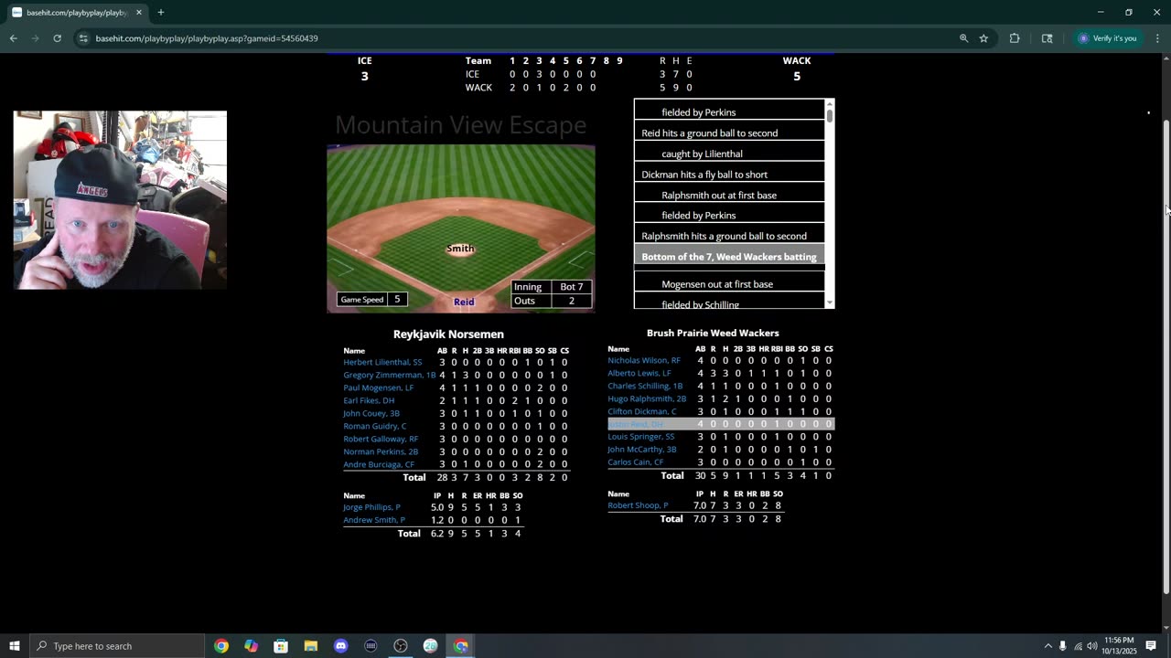Open John Couey's player link

(x=371, y=414)
